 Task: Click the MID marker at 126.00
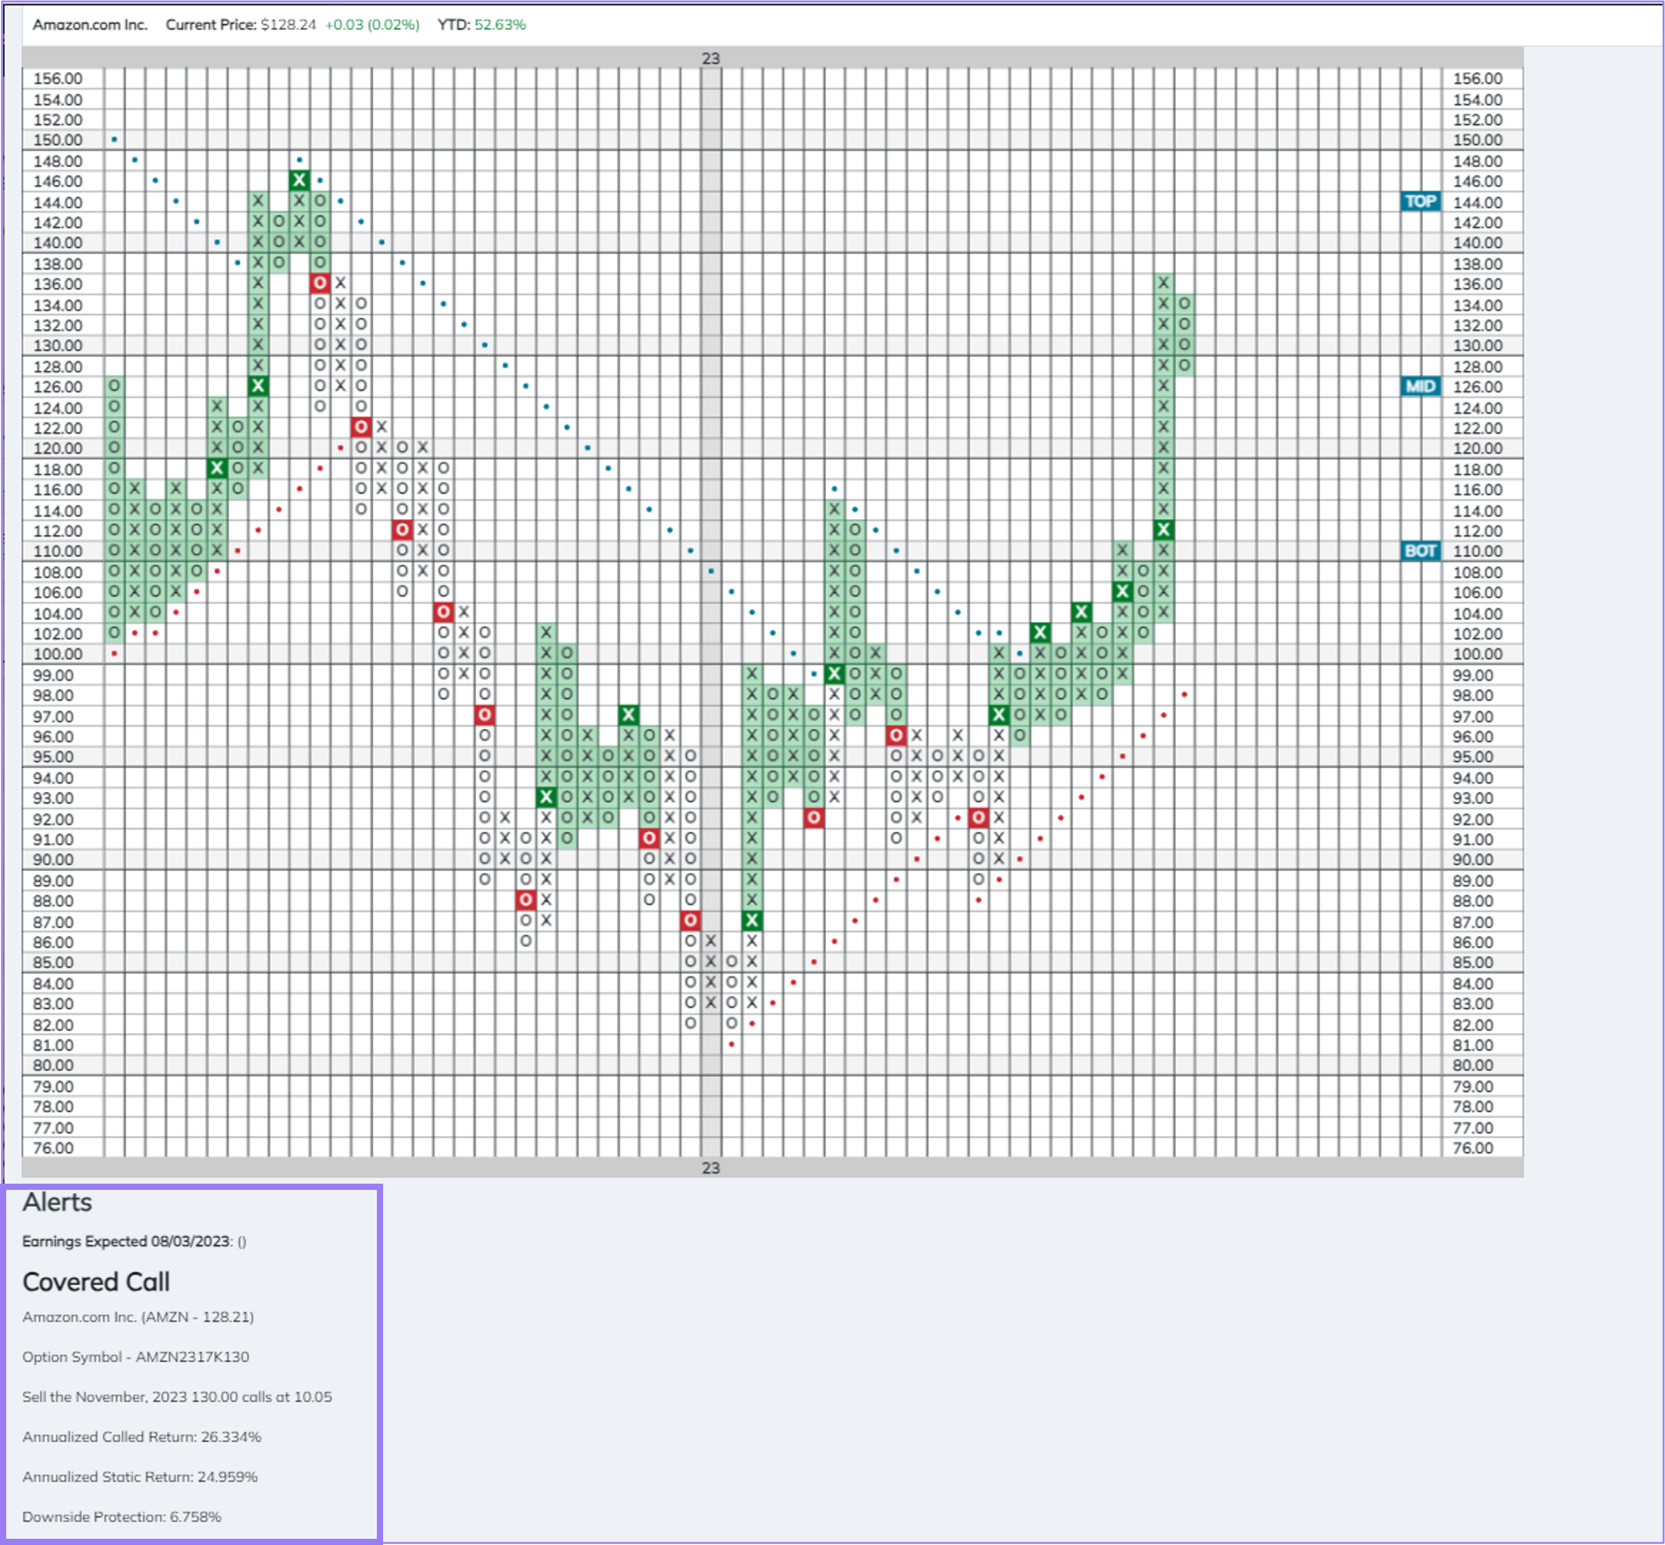(x=1420, y=386)
